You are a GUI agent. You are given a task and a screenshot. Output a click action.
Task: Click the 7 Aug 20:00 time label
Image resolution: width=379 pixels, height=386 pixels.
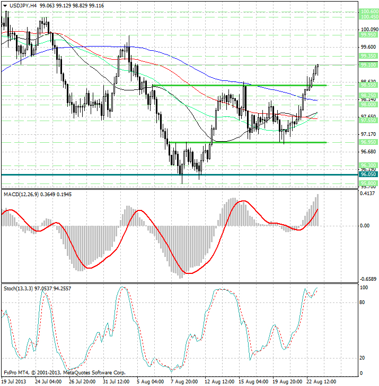click(184, 382)
